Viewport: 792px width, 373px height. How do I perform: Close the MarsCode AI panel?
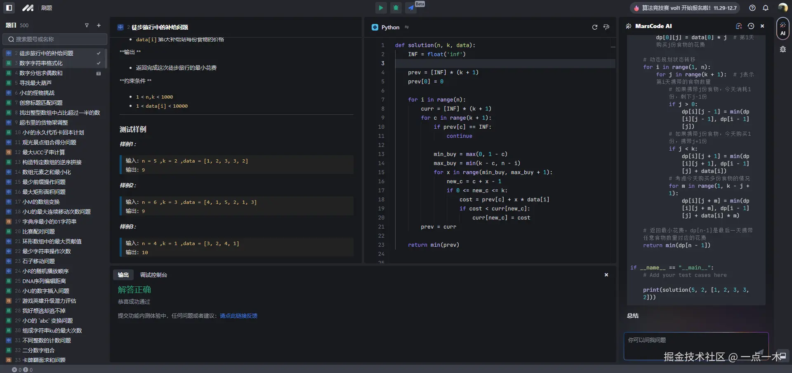point(762,26)
